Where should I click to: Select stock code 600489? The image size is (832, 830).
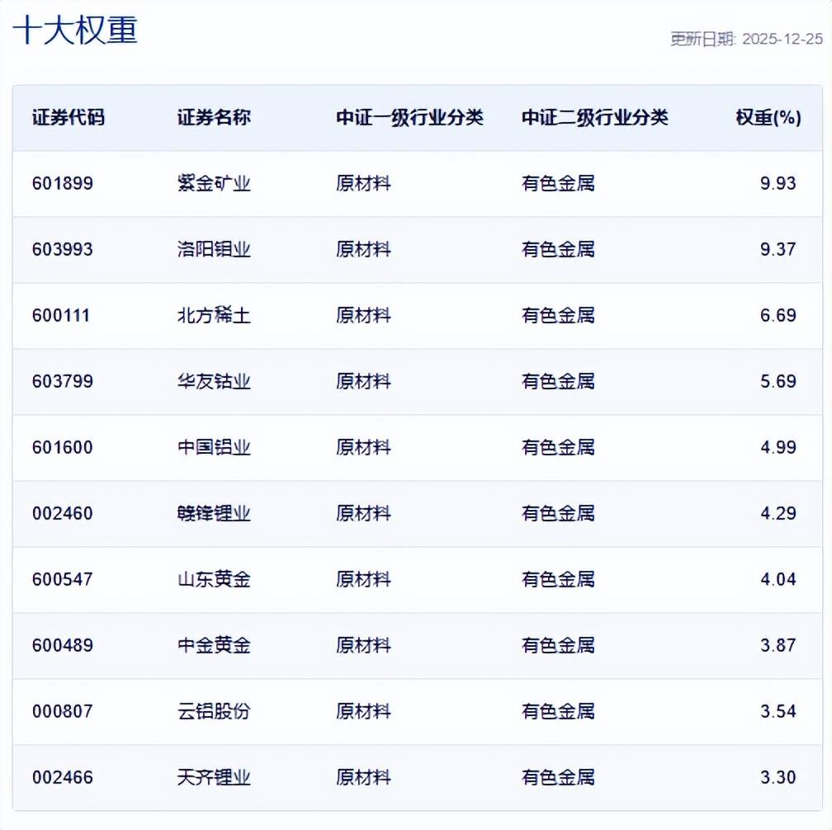(x=63, y=645)
